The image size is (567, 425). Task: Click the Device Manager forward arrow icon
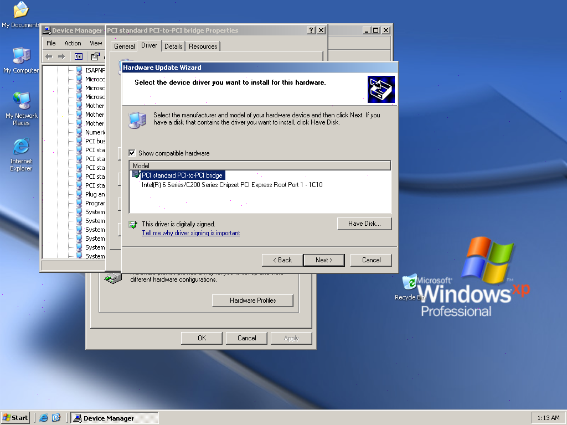(61, 57)
